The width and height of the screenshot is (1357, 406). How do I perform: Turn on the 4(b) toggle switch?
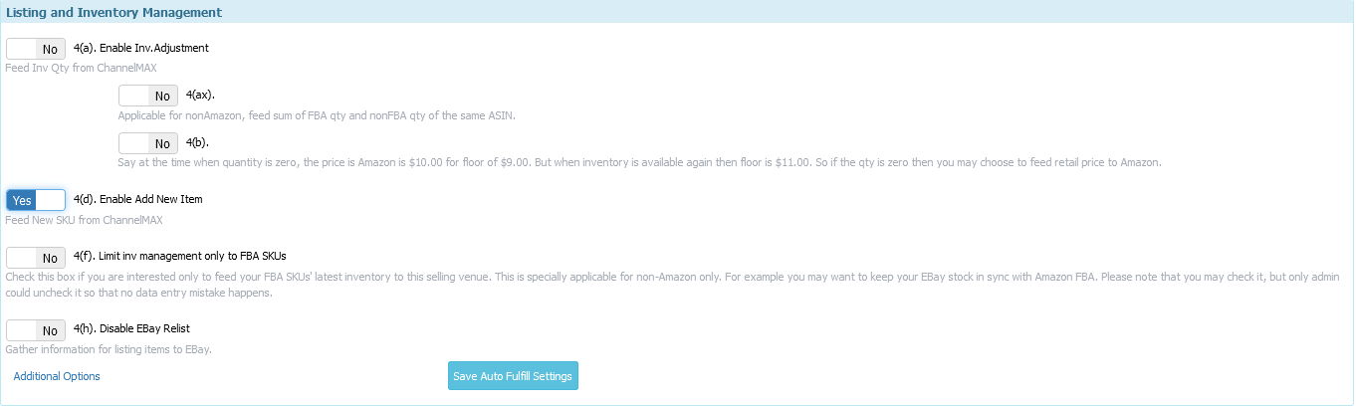[x=148, y=143]
